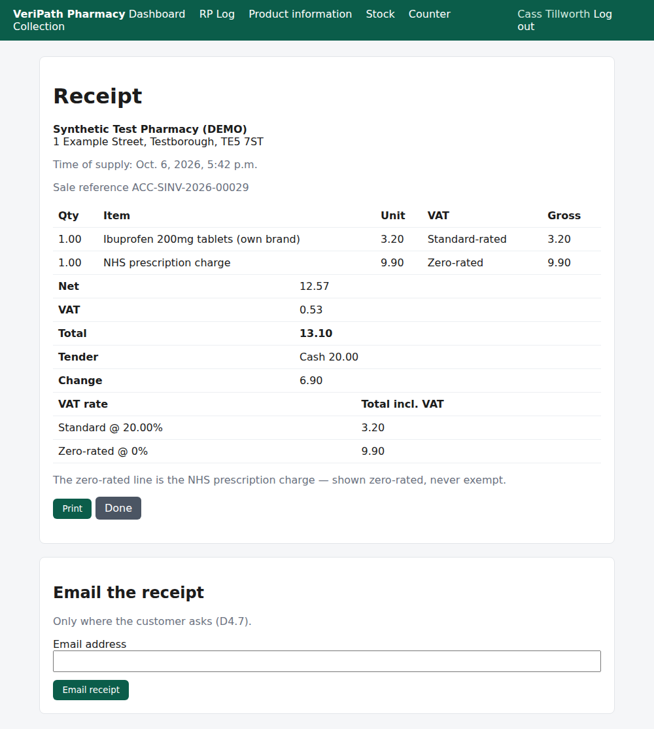Screen dimensions: 654x729
Task: Click the Synthetic Test Pharmacy (DEMO) name
Action: tap(150, 129)
